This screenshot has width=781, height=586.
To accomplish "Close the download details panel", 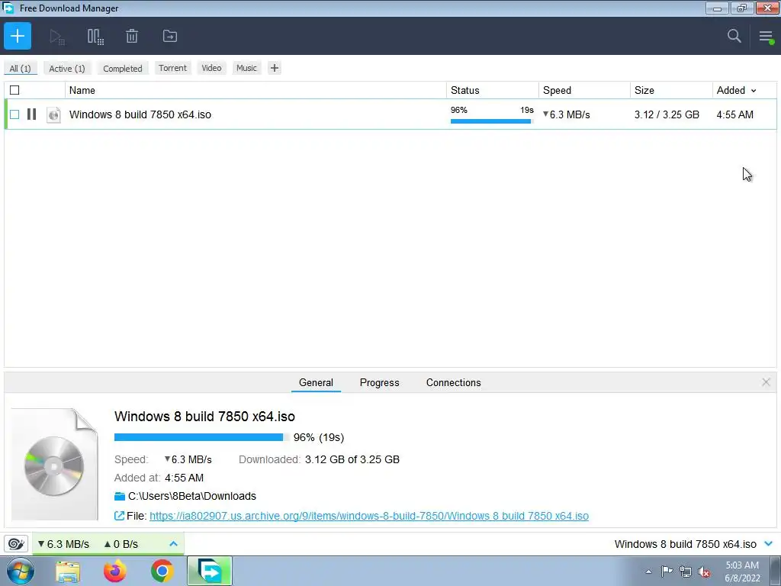I will [766, 382].
